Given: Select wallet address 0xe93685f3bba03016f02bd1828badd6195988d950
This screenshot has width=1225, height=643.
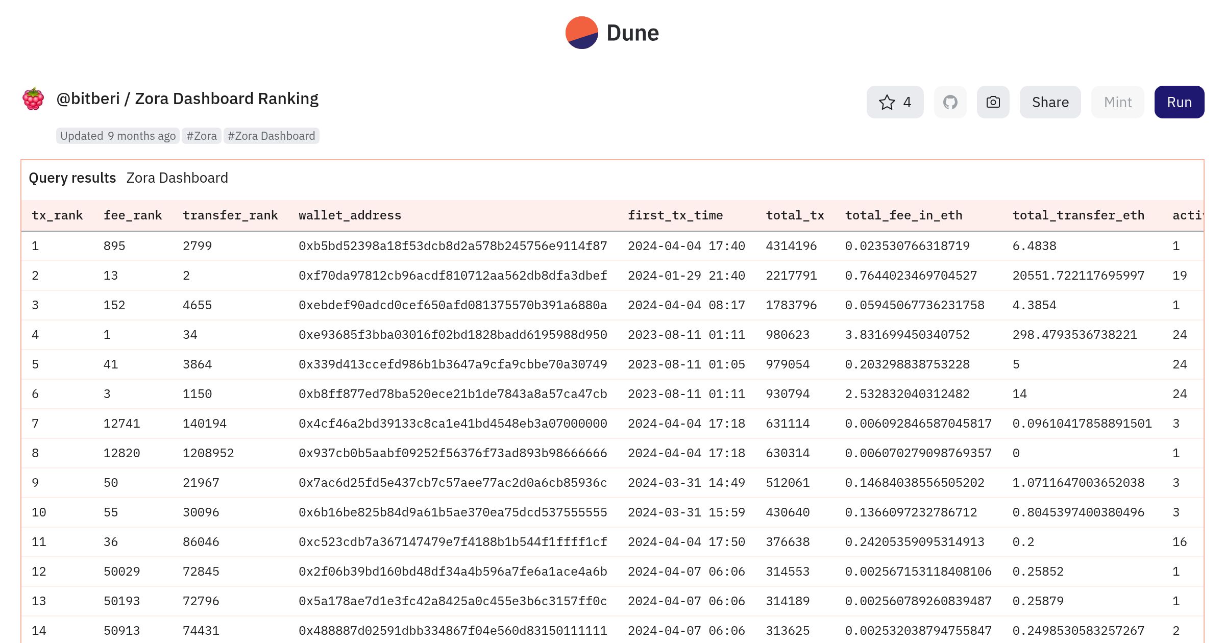Looking at the screenshot, I should point(453,335).
